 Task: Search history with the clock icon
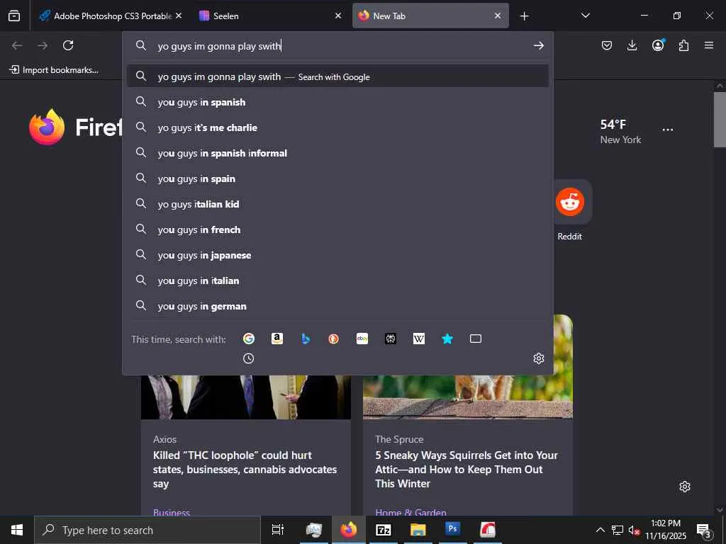point(249,358)
